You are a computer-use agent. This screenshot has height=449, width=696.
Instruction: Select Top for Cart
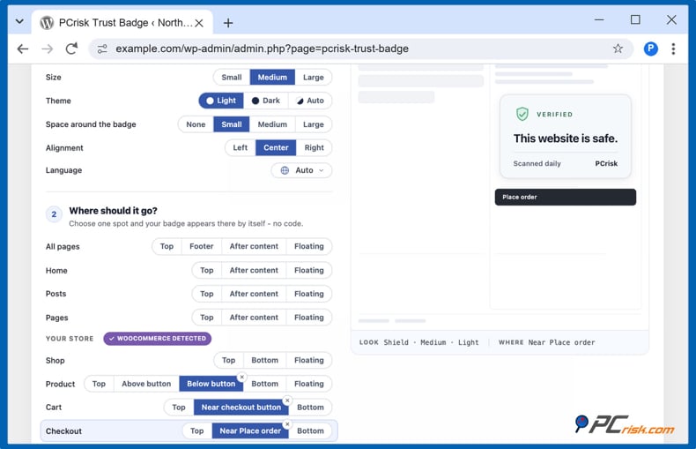click(179, 408)
